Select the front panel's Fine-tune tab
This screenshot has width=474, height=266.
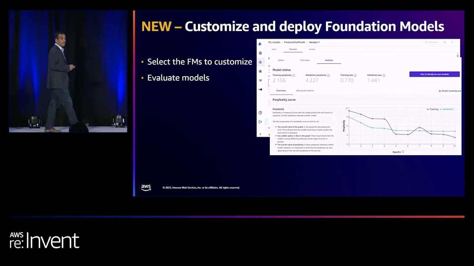(305, 60)
